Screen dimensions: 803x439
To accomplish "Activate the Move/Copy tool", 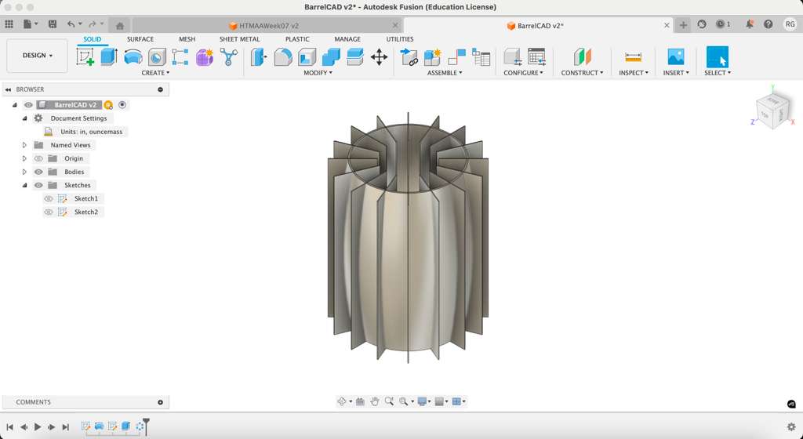I will click(379, 56).
